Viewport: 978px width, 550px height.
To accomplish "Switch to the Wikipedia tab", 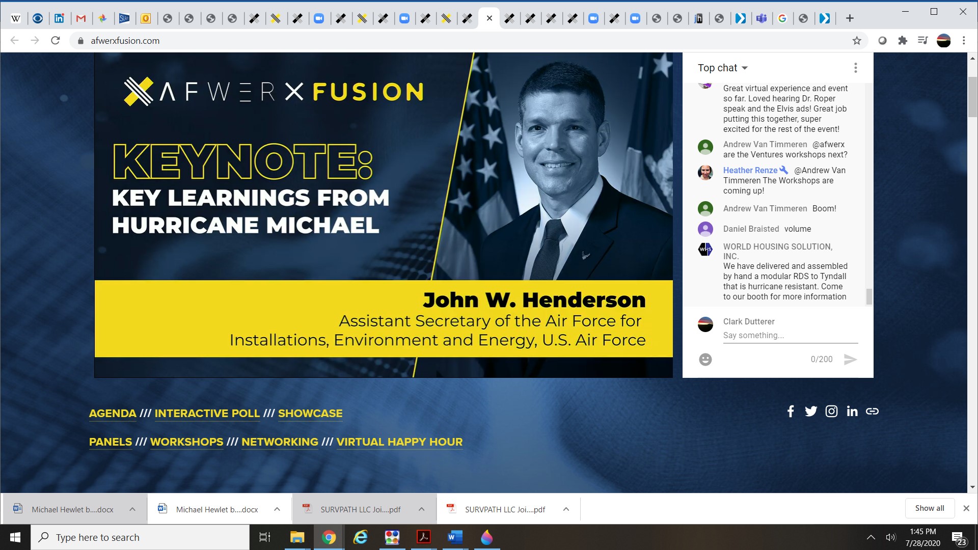I will click(16, 19).
